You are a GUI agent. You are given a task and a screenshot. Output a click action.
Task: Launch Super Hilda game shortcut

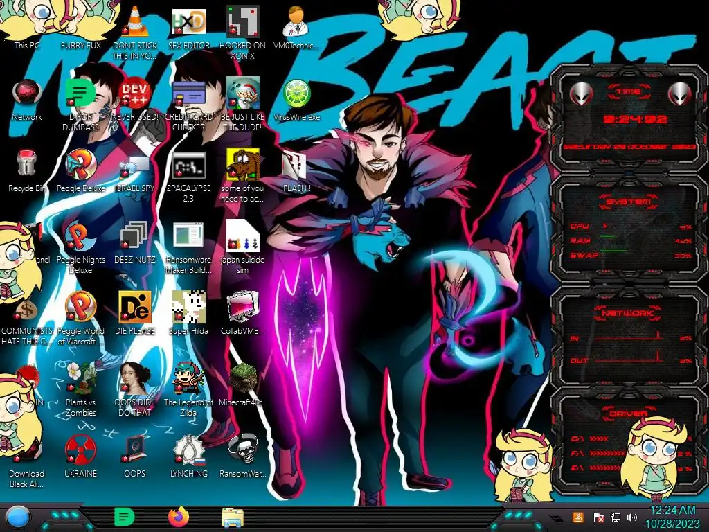point(188,313)
